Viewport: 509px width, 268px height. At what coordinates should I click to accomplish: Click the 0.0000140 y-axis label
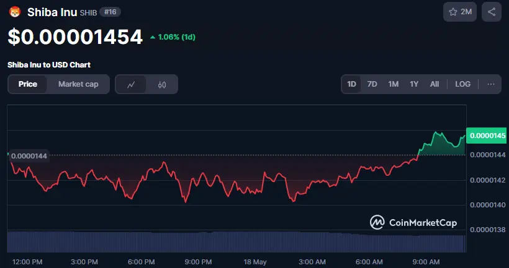487,205
